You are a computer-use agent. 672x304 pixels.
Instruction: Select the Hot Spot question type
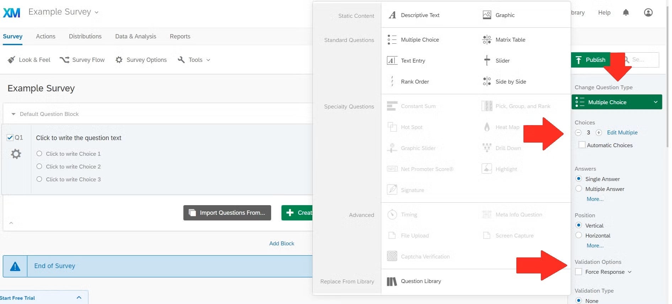[x=405, y=127]
